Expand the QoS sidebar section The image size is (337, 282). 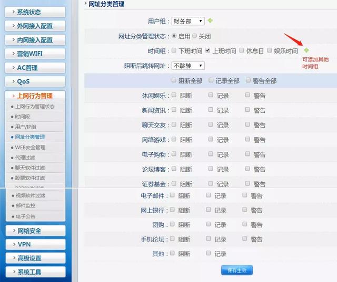point(35,81)
